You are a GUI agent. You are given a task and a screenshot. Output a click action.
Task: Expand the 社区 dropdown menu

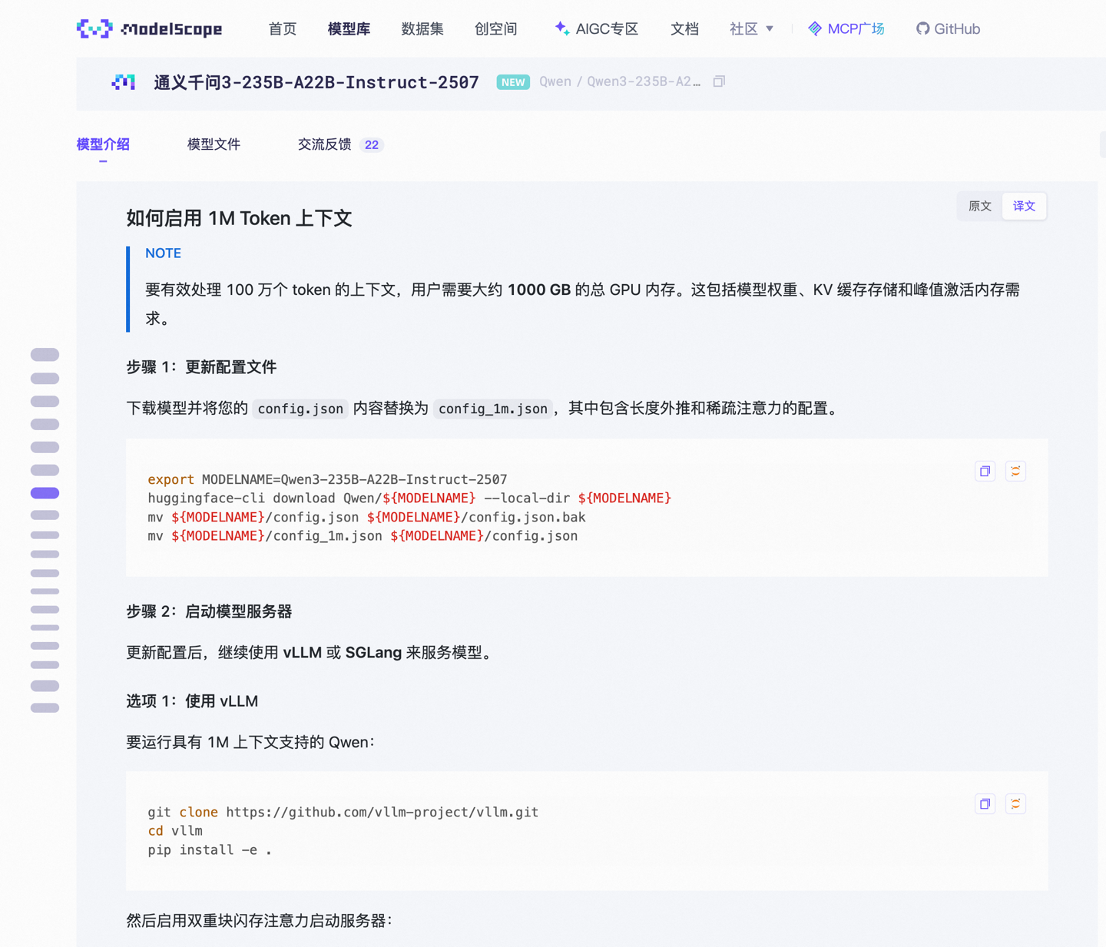pos(751,28)
